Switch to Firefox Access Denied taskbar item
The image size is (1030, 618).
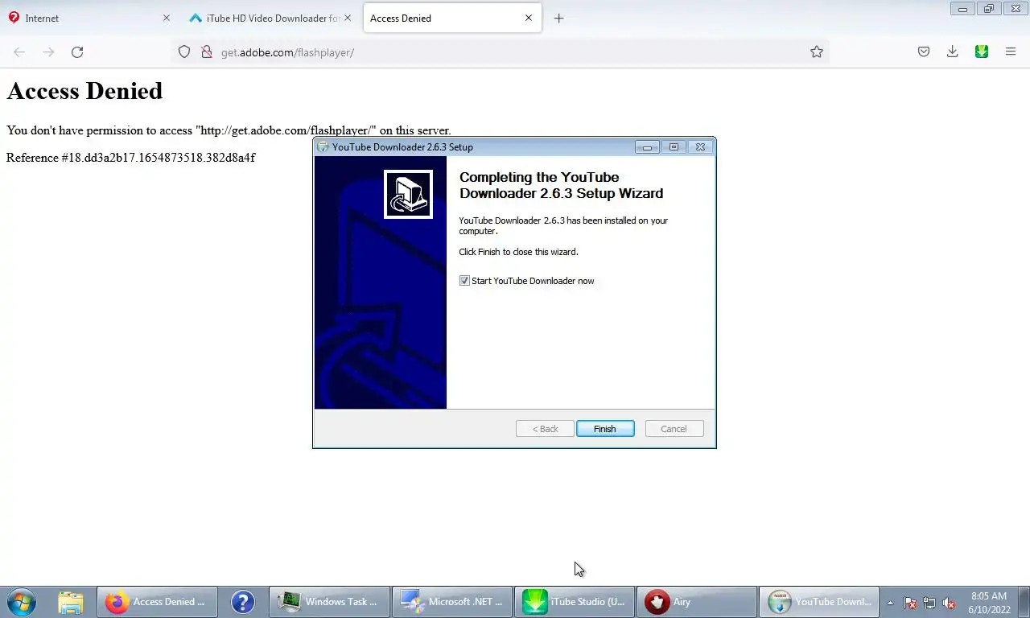pyautogui.click(x=158, y=602)
